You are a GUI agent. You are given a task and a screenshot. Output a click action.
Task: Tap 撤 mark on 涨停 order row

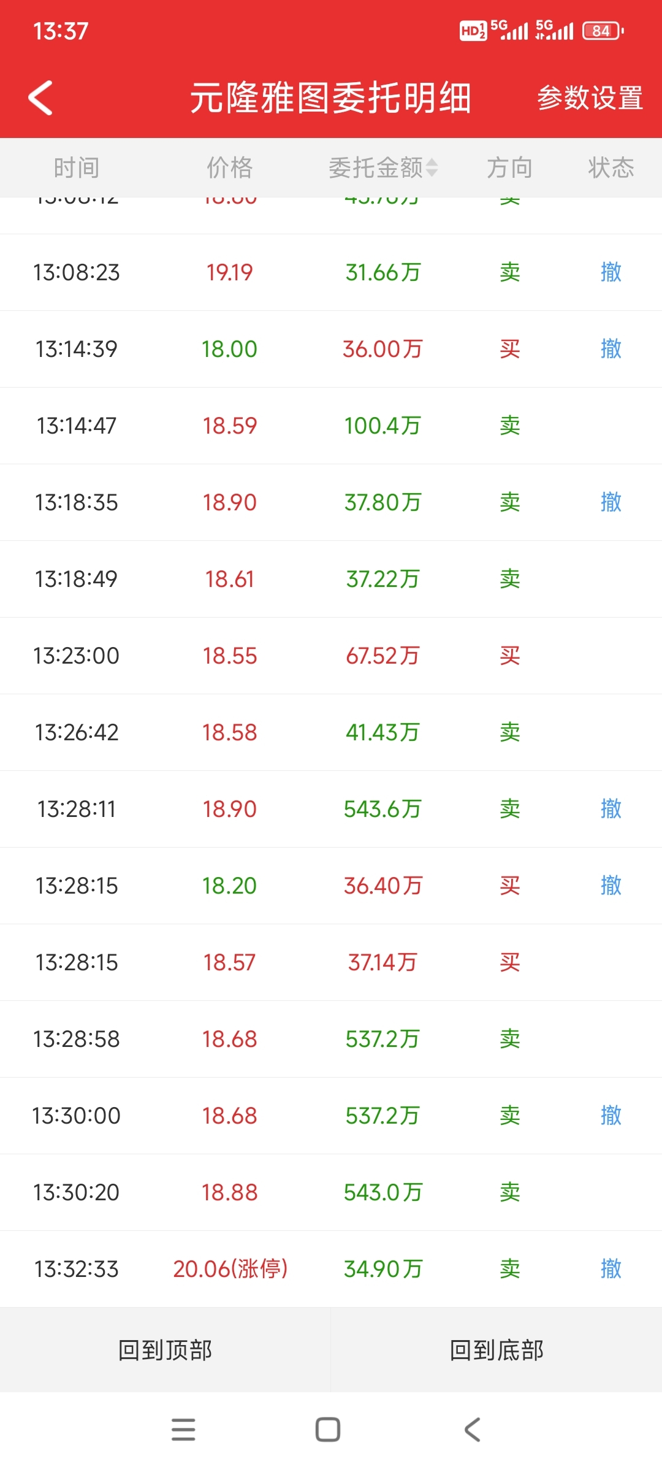coord(611,1269)
